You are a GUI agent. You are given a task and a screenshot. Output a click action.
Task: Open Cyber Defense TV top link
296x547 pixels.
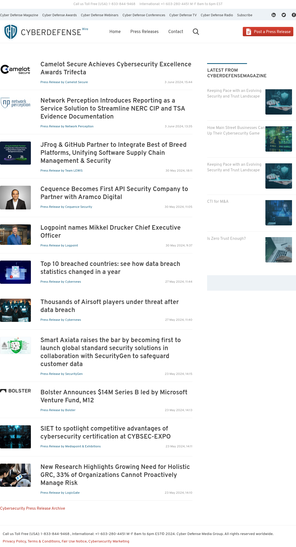point(183,15)
